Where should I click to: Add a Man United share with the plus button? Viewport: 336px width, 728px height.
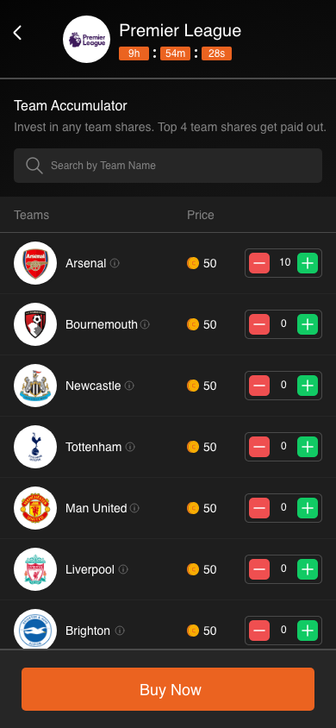[308, 508]
